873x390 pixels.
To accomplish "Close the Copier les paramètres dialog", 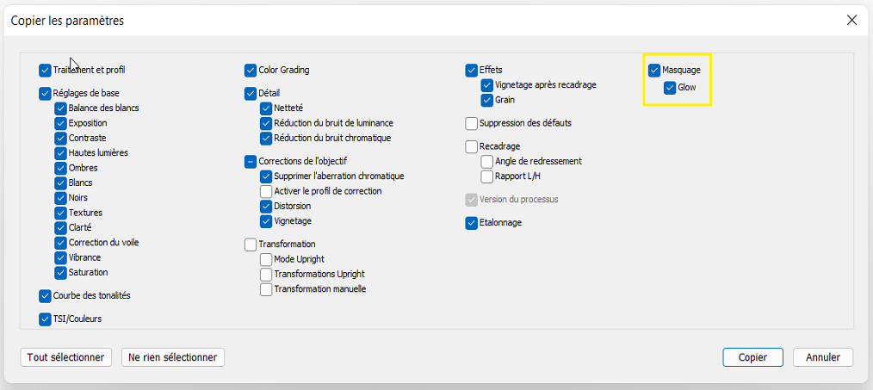I will [x=851, y=20].
